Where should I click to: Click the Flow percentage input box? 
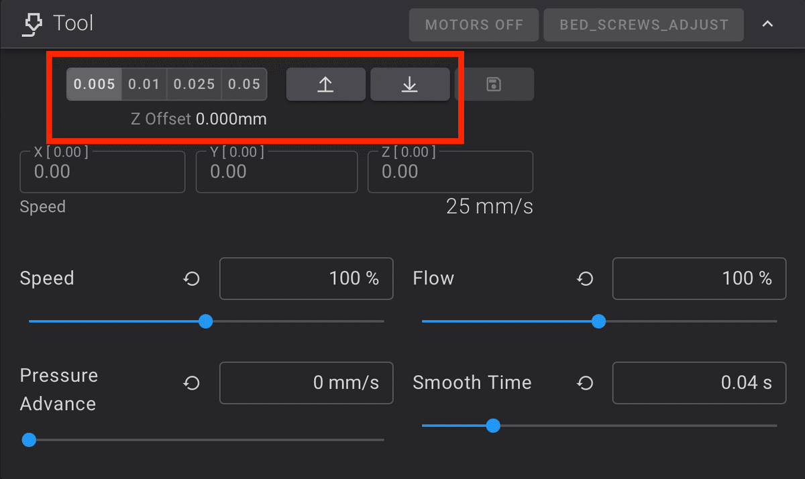pyautogui.click(x=699, y=278)
